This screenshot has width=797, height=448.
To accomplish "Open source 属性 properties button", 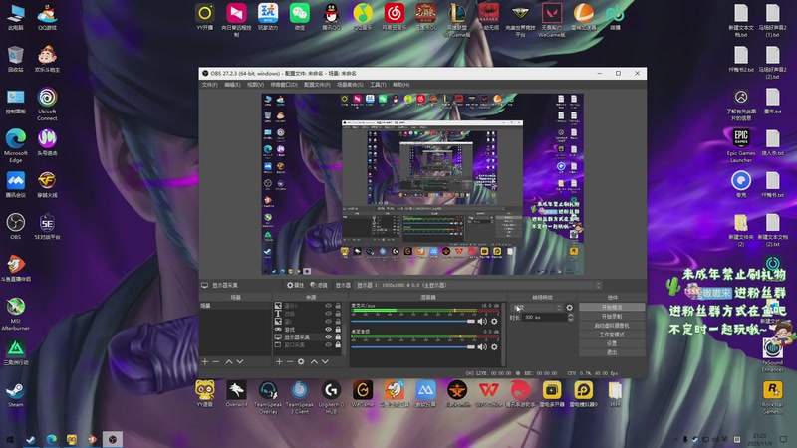I will pyautogui.click(x=295, y=285).
